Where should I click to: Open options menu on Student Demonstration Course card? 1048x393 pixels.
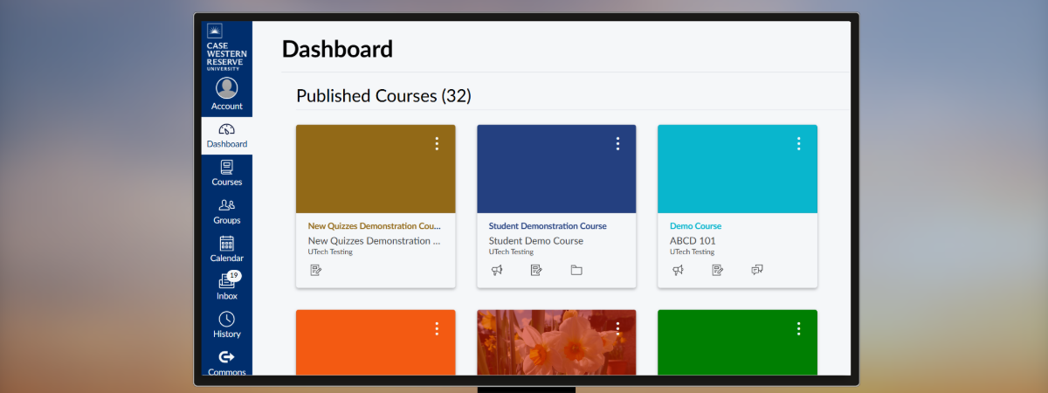(617, 143)
